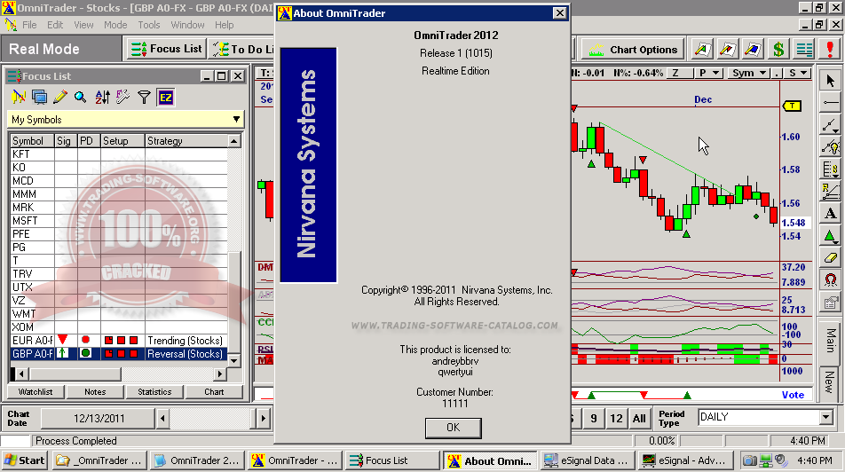The height and width of the screenshot is (472, 845).
Task: Click the A-Z sort icon
Action: [x=102, y=98]
